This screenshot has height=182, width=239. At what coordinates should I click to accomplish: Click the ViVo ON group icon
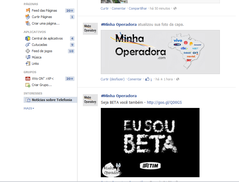(x=28, y=79)
